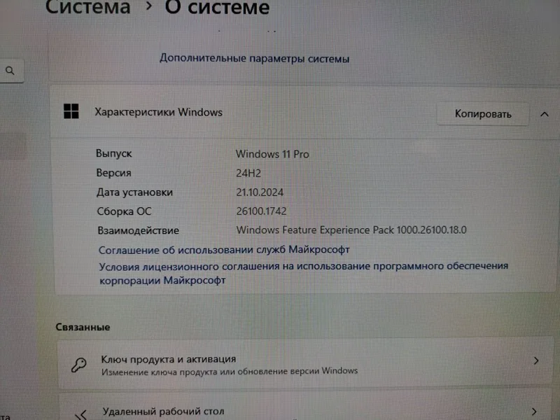The height and width of the screenshot is (420, 560).
Task: Open Дополнительные параметры системы link
Action: 254,58
